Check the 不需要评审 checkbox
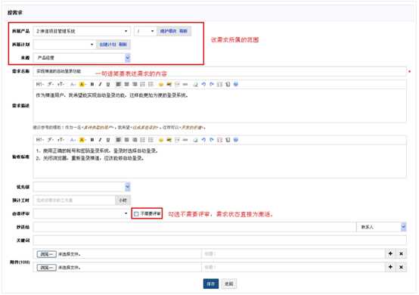The height and width of the screenshot is (295, 419). click(136, 214)
